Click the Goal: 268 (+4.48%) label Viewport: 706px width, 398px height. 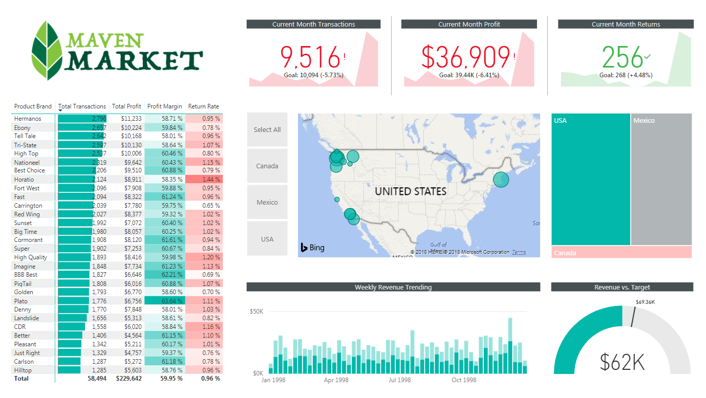pos(626,75)
